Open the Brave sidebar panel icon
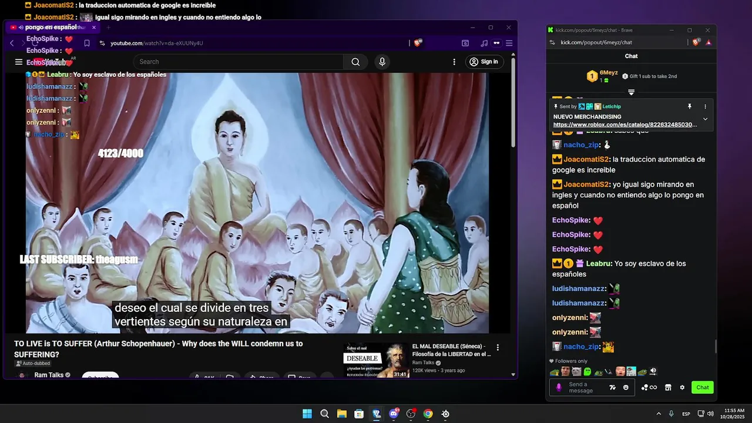This screenshot has width=752, height=423. (465, 43)
